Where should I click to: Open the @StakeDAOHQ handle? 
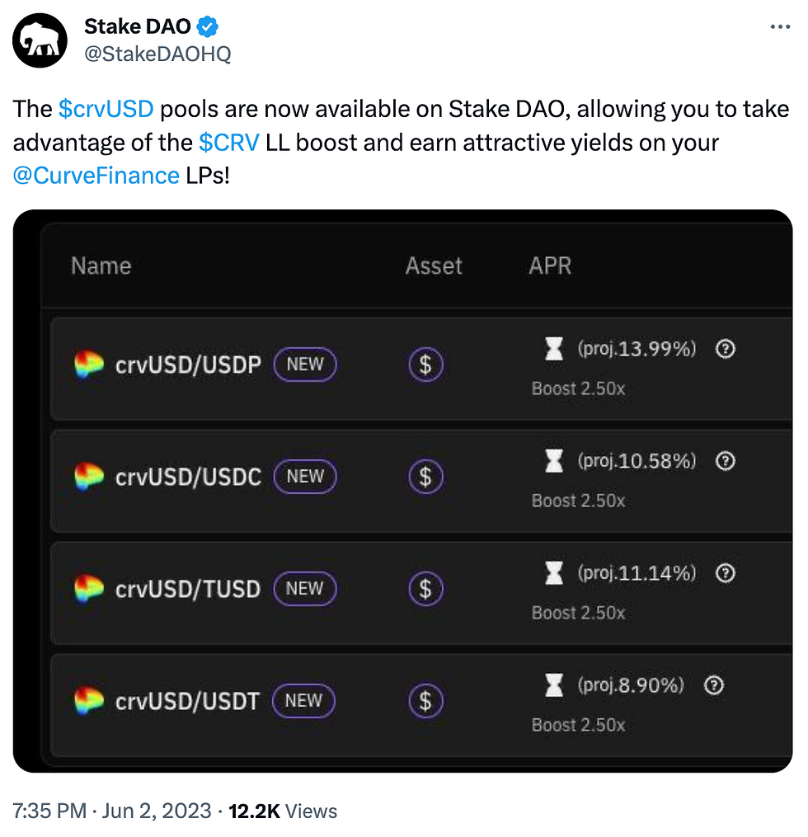(157, 54)
